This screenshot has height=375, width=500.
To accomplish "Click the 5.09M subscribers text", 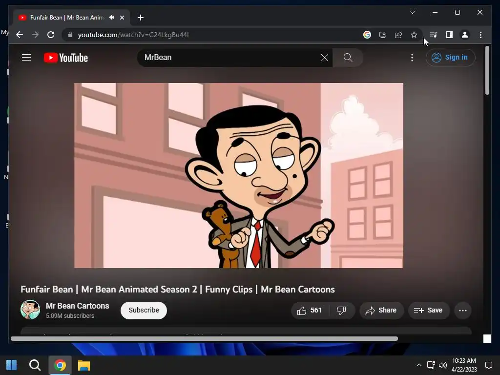I will point(70,316).
